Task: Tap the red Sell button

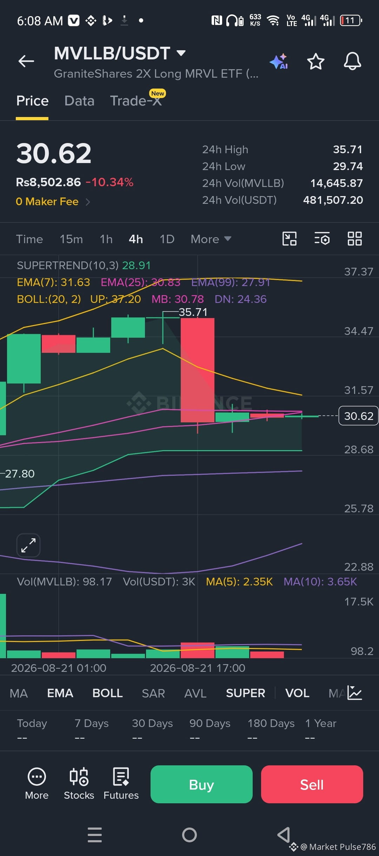Action: 312,784
